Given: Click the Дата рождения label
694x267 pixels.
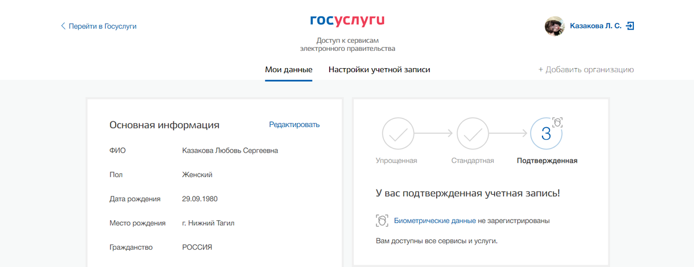Looking at the screenshot, I should pyautogui.click(x=135, y=199).
